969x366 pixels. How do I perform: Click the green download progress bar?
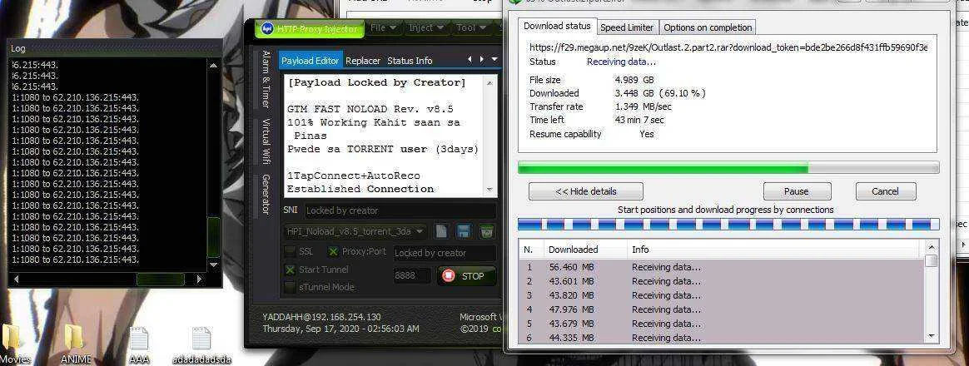[728, 167]
